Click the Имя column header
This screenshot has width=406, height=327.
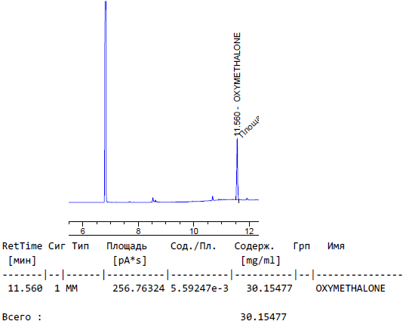(336, 246)
